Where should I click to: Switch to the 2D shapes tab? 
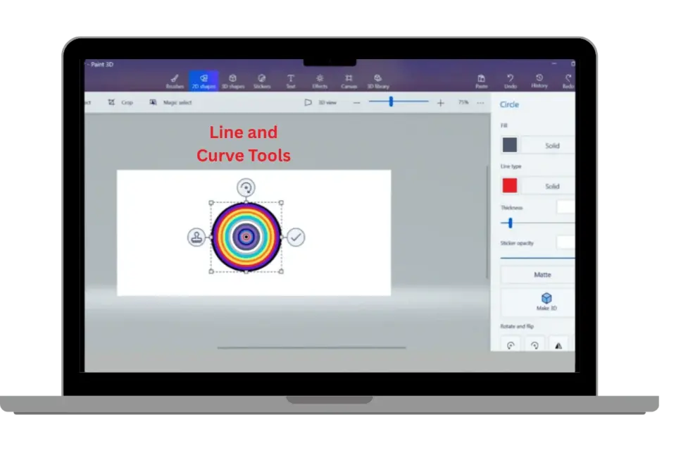pos(204,81)
